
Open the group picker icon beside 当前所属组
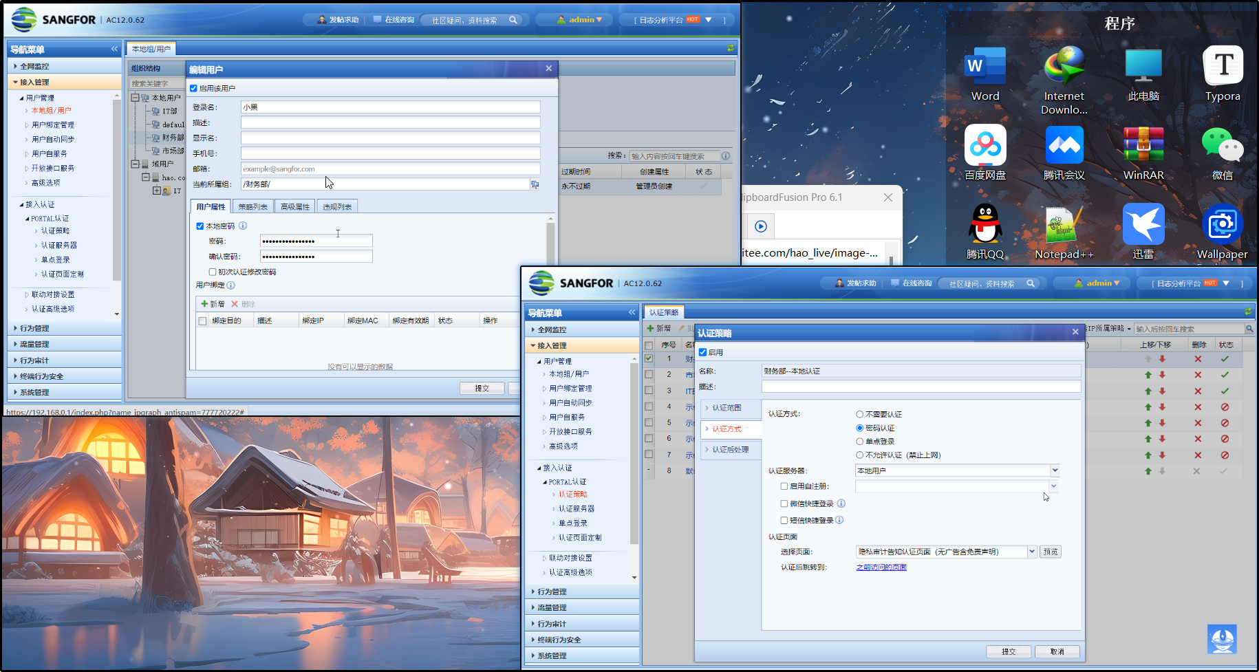pyautogui.click(x=535, y=184)
